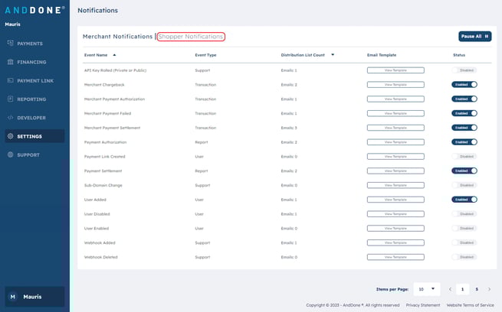The height and width of the screenshot is (312, 502).
Task: Sort by Distribution List Count arrow
Action: coord(333,55)
